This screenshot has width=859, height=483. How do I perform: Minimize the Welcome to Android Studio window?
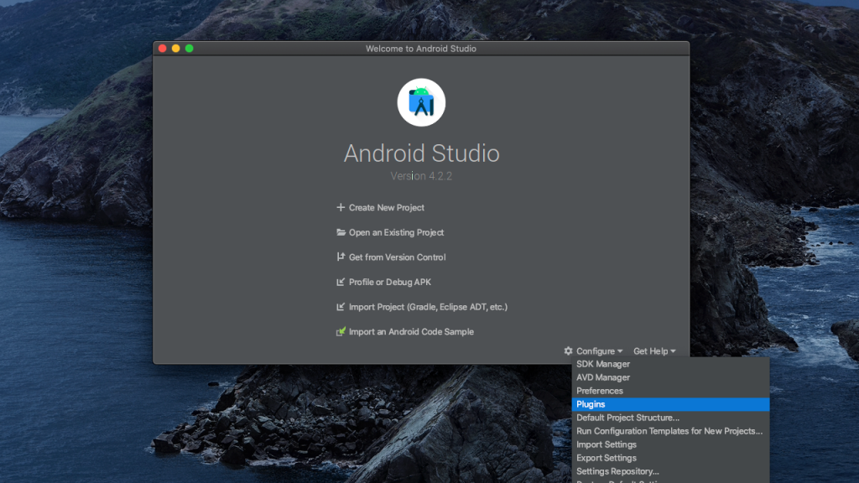(176, 48)
